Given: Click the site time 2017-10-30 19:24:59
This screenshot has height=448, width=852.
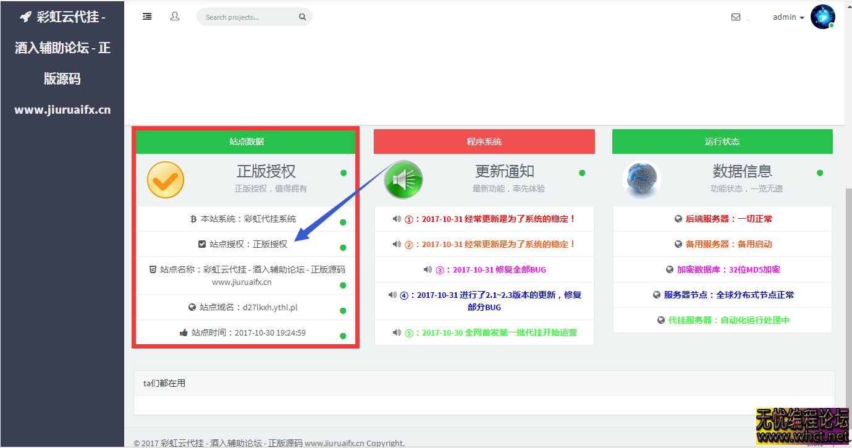Looking at the screenshot, I should click(x=271, y=332).
